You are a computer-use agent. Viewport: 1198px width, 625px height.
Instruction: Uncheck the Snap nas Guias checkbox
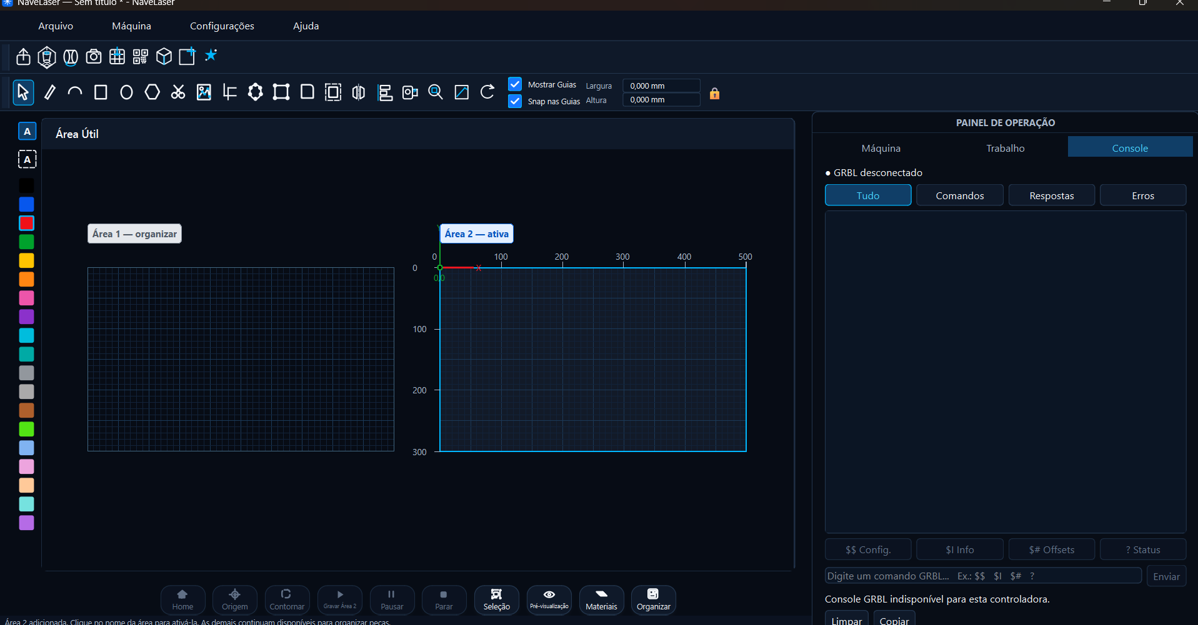pyautogui.click(x=515, y=101)
